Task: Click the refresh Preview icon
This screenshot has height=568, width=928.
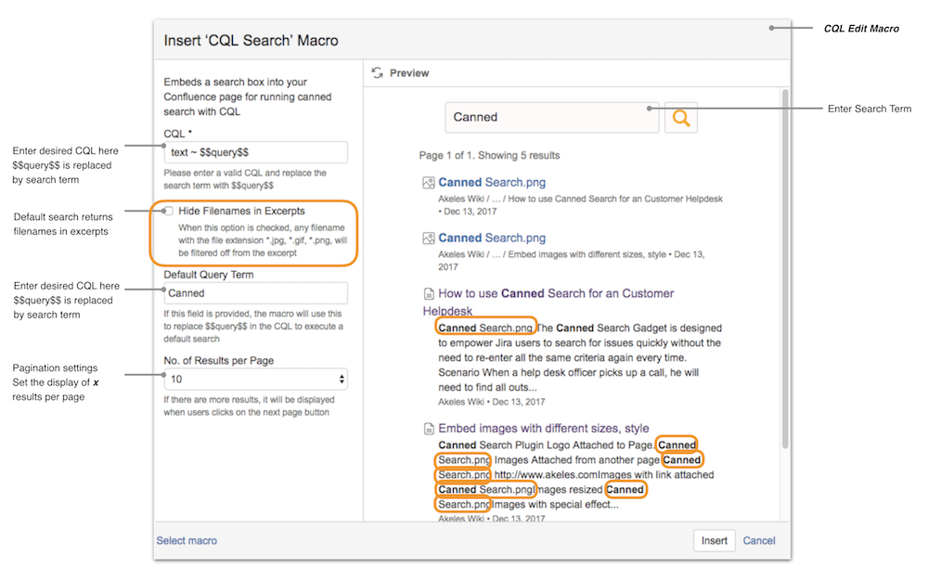Action: click(x=378, y=72)
